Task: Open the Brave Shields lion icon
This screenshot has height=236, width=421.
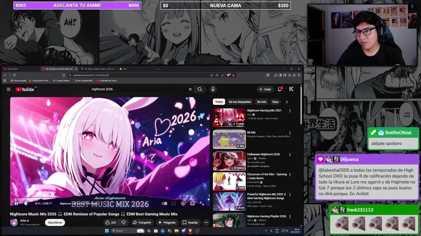Action: 229,75
